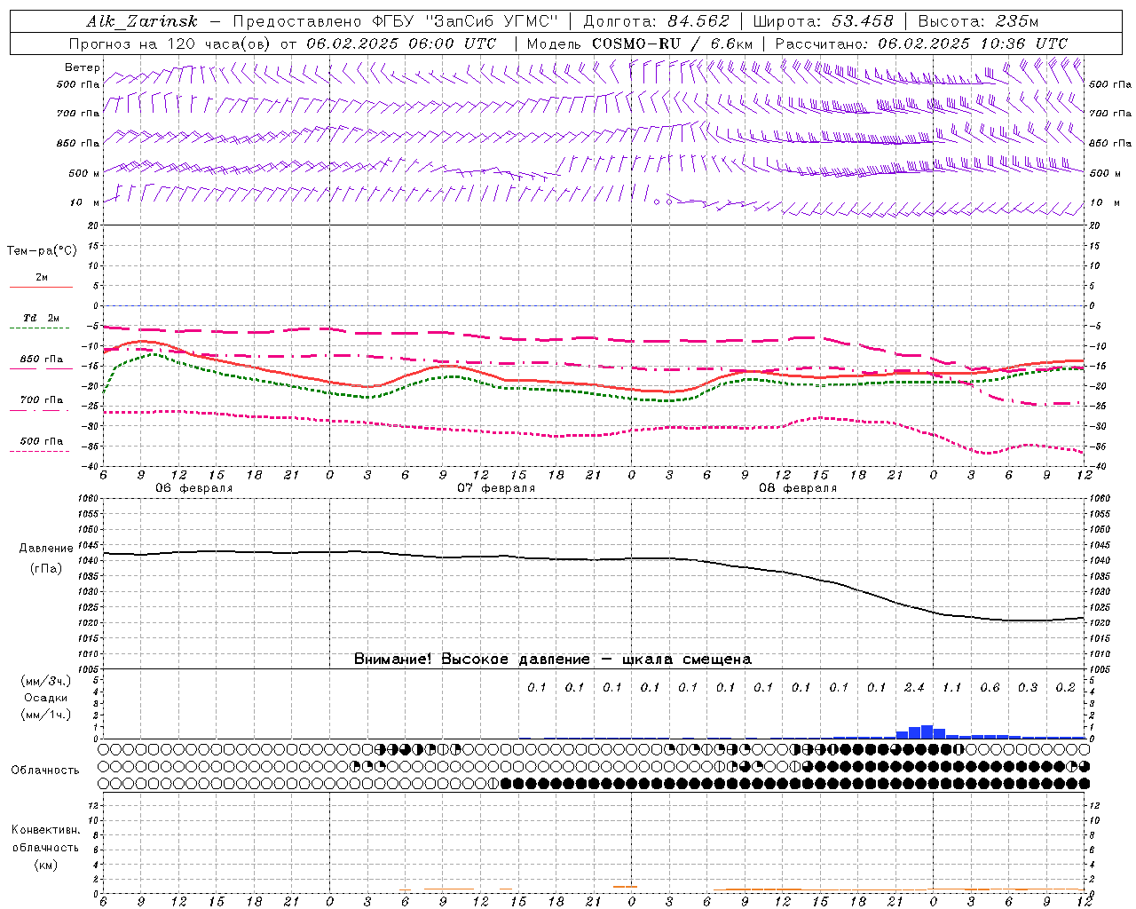Image resolution: width=1136 pixels, height=909 pixels.
Task: Click the (мм/1ч.) precipitation unit label
Action: [x=45, y=715]
